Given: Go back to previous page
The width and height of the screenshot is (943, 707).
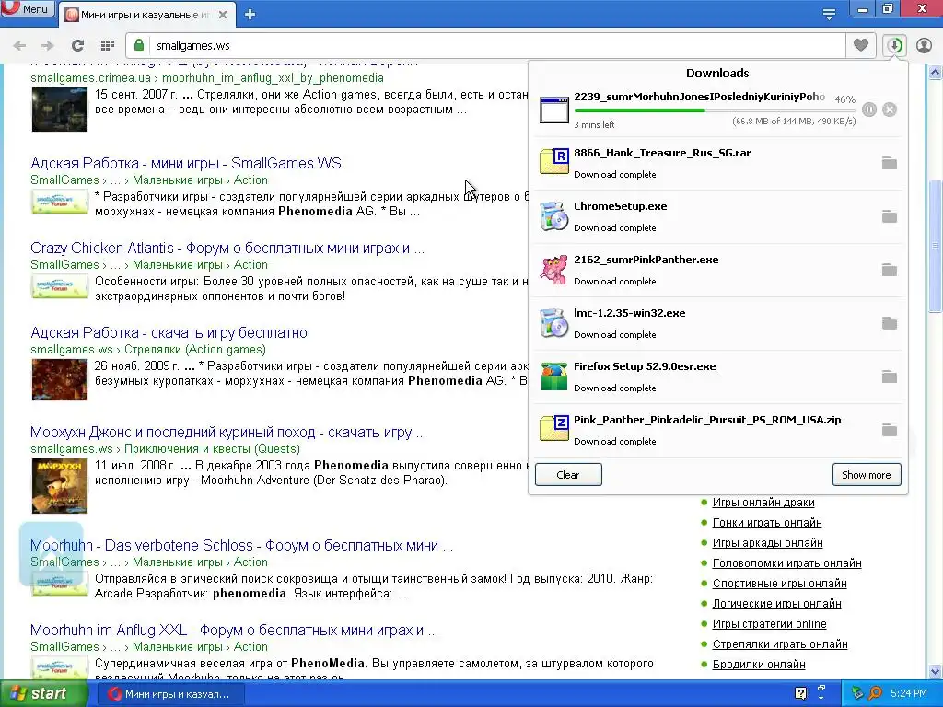Looking at the screenshot, I should click(x=20, y=46).
